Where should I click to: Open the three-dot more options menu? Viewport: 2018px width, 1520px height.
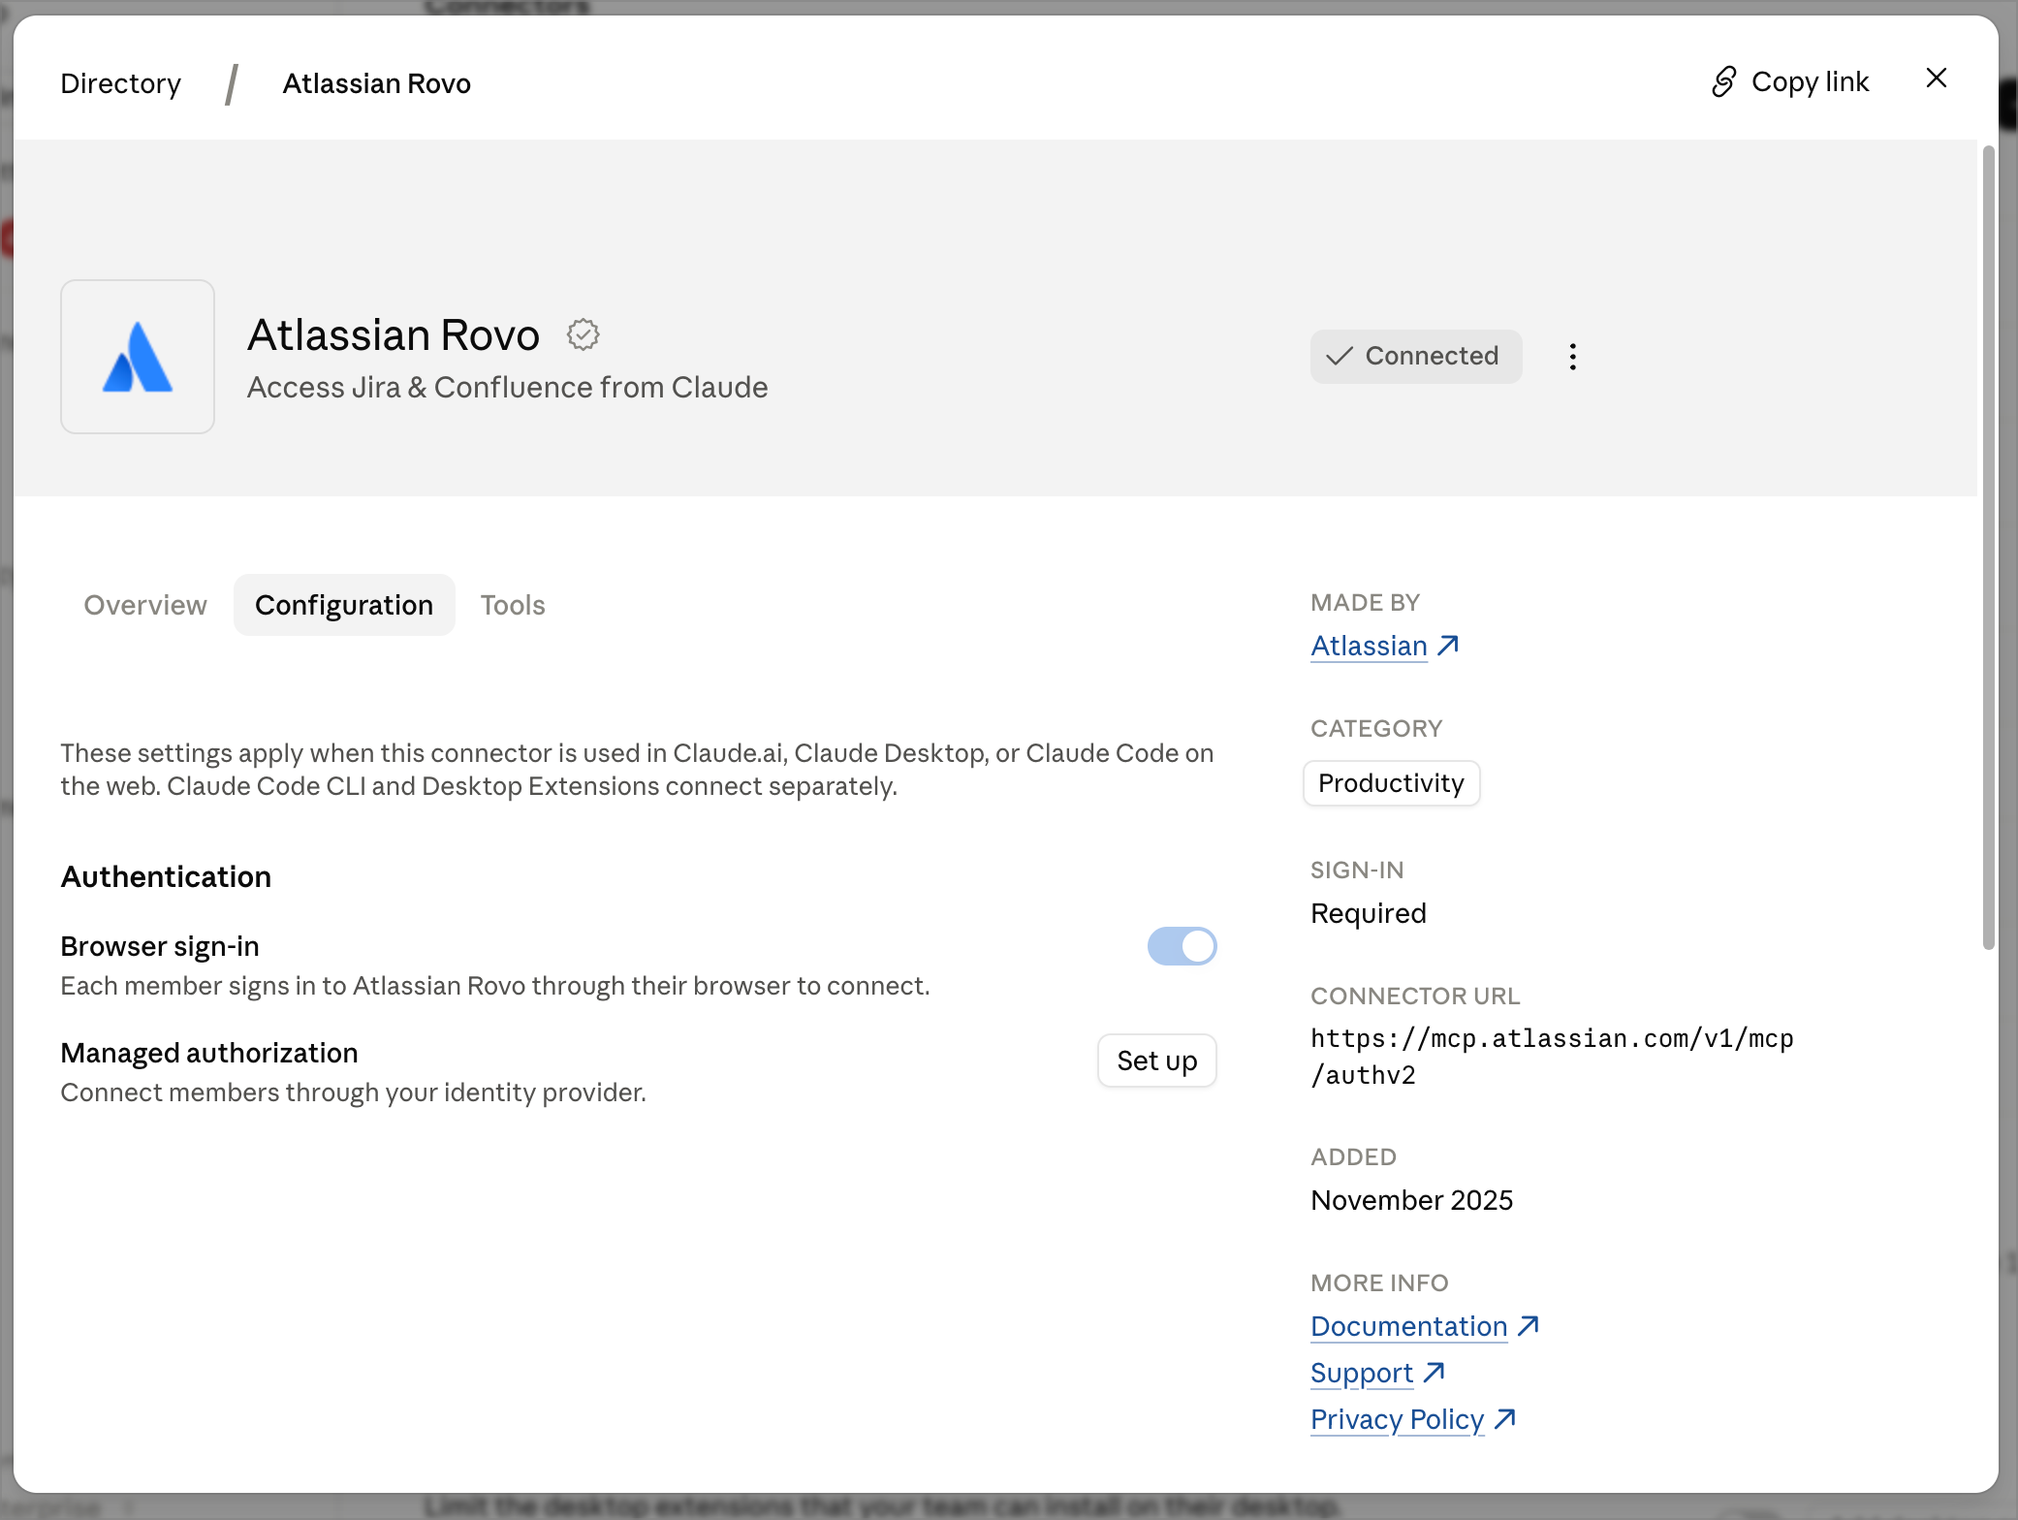point(1572,357)
